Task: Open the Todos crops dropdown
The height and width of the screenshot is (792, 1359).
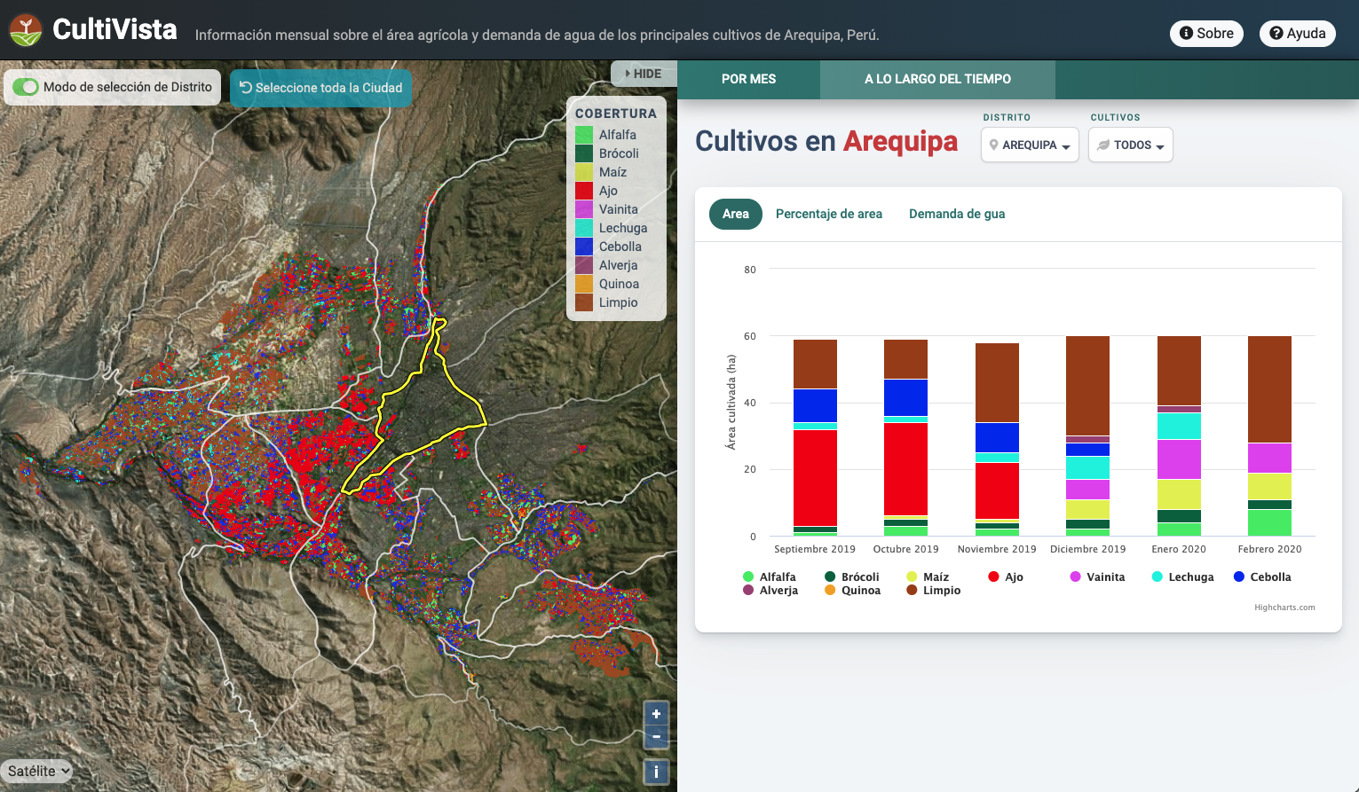Action: (x=1130, y=145)
